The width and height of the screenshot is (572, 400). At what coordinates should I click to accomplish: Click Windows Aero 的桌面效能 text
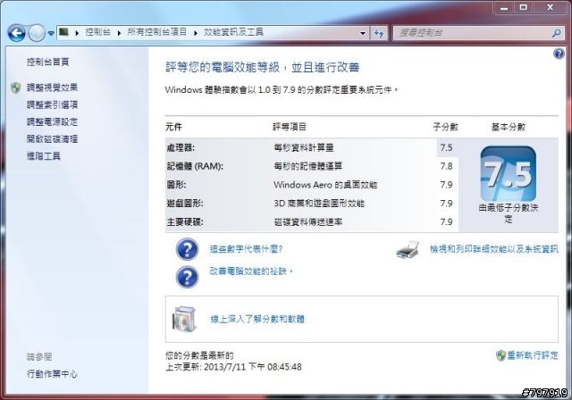[x=325, y=185]
